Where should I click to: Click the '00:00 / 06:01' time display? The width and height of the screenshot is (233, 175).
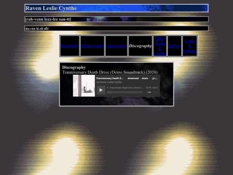coord(152,88)
